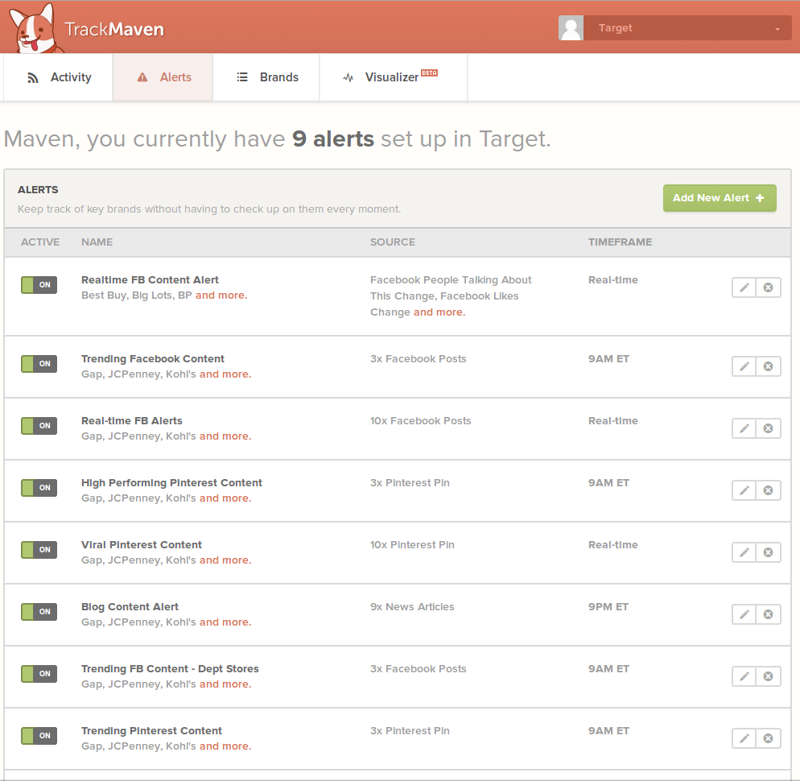800x781 pixels.
Task: Open the Activity tab
Action: pos(60,77)
